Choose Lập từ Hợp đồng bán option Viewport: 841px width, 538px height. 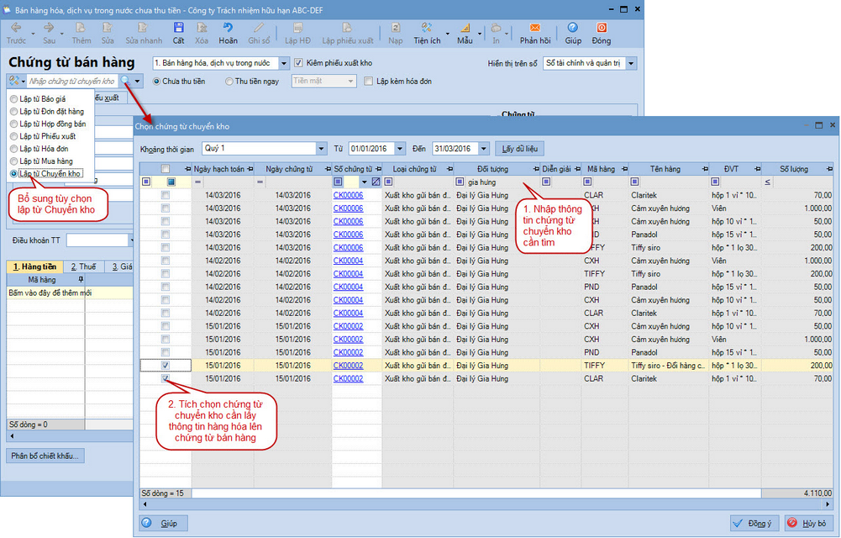tap(48, 124)
